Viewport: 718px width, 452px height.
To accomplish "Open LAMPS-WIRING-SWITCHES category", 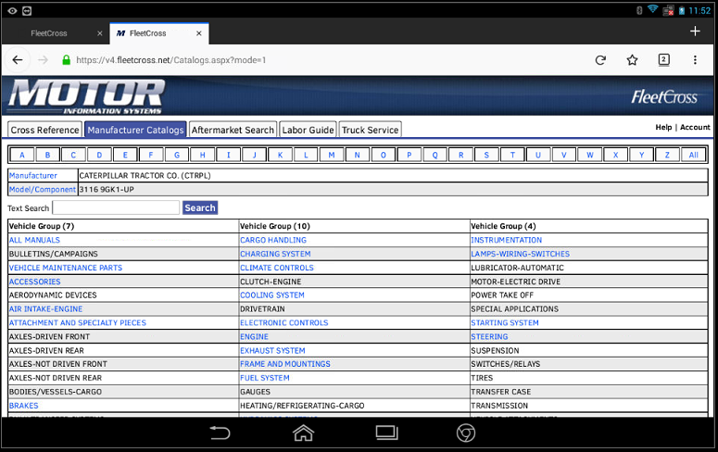I will 520,254.
